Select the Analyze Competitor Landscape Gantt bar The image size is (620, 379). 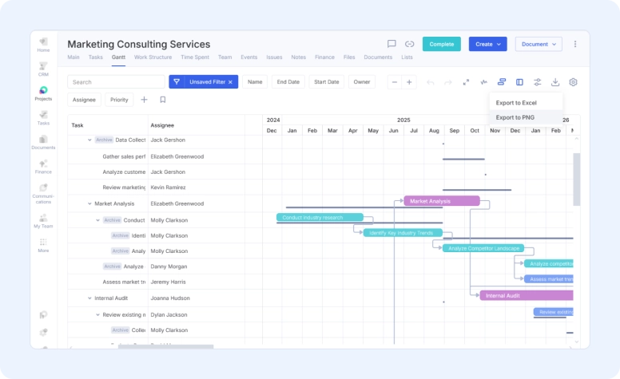[x=483, y=248]
